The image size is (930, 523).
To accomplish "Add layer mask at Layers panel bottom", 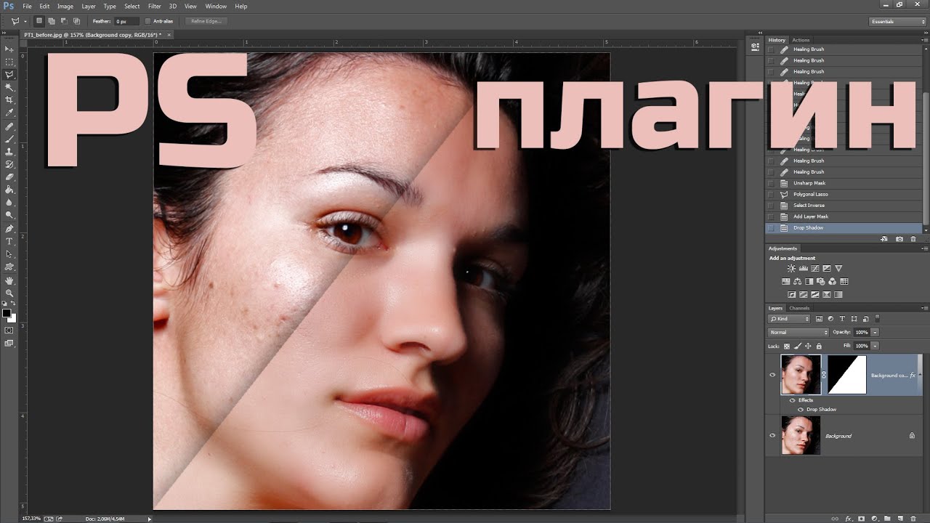I will (862, 519).
